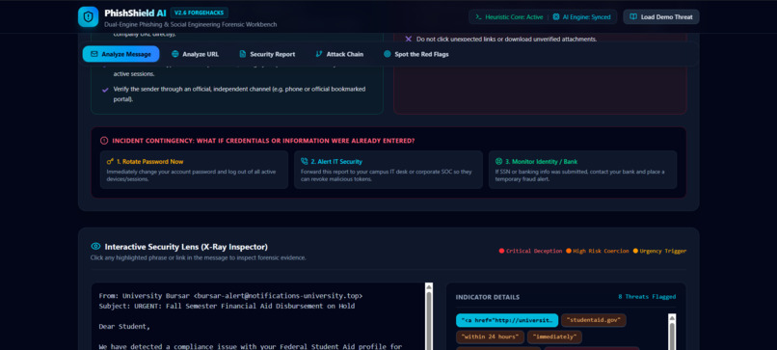Click the envelope icon on Analyze Message tab

point(94,54)
